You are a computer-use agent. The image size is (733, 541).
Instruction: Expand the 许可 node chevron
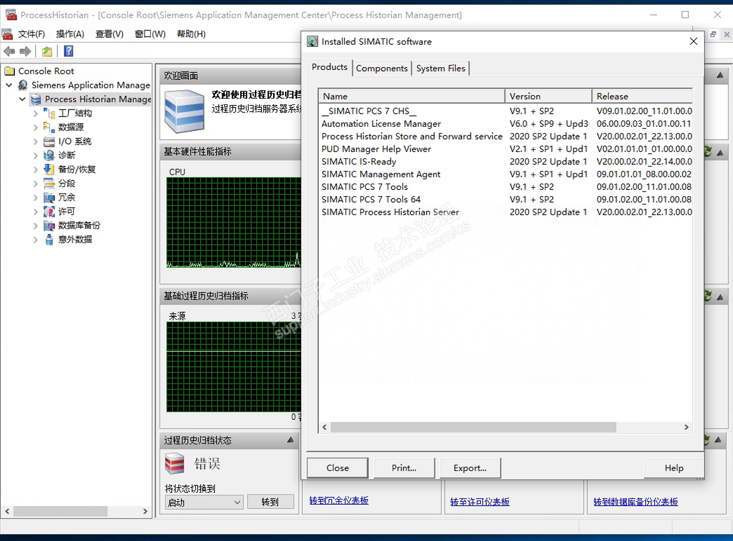36,212
